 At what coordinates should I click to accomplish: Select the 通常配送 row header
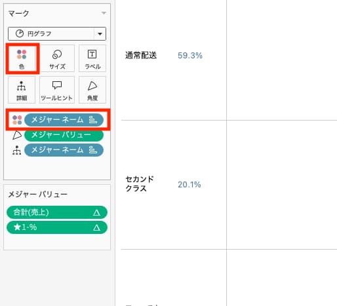[141, 56]
